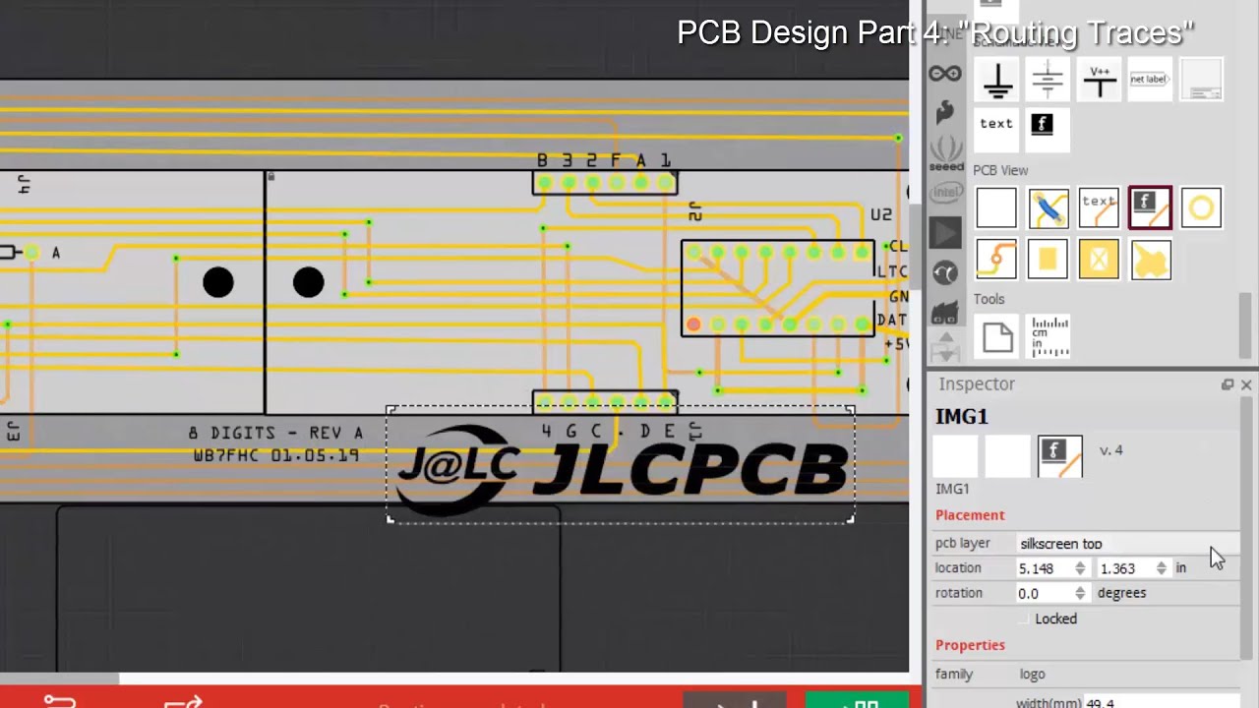
Task: Click the 'Placement' heading in Inspector
Action: 970,515
